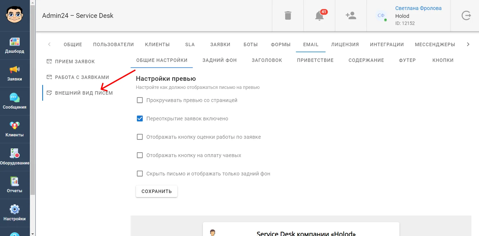The image size is (479, 236).
Task: Switch to the ОБЩИЕ settings tab
Action: [x=73, y=44]
